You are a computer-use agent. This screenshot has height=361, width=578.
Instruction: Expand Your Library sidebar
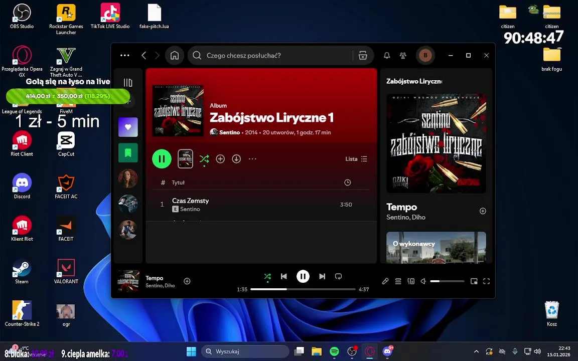coord(127,83)
